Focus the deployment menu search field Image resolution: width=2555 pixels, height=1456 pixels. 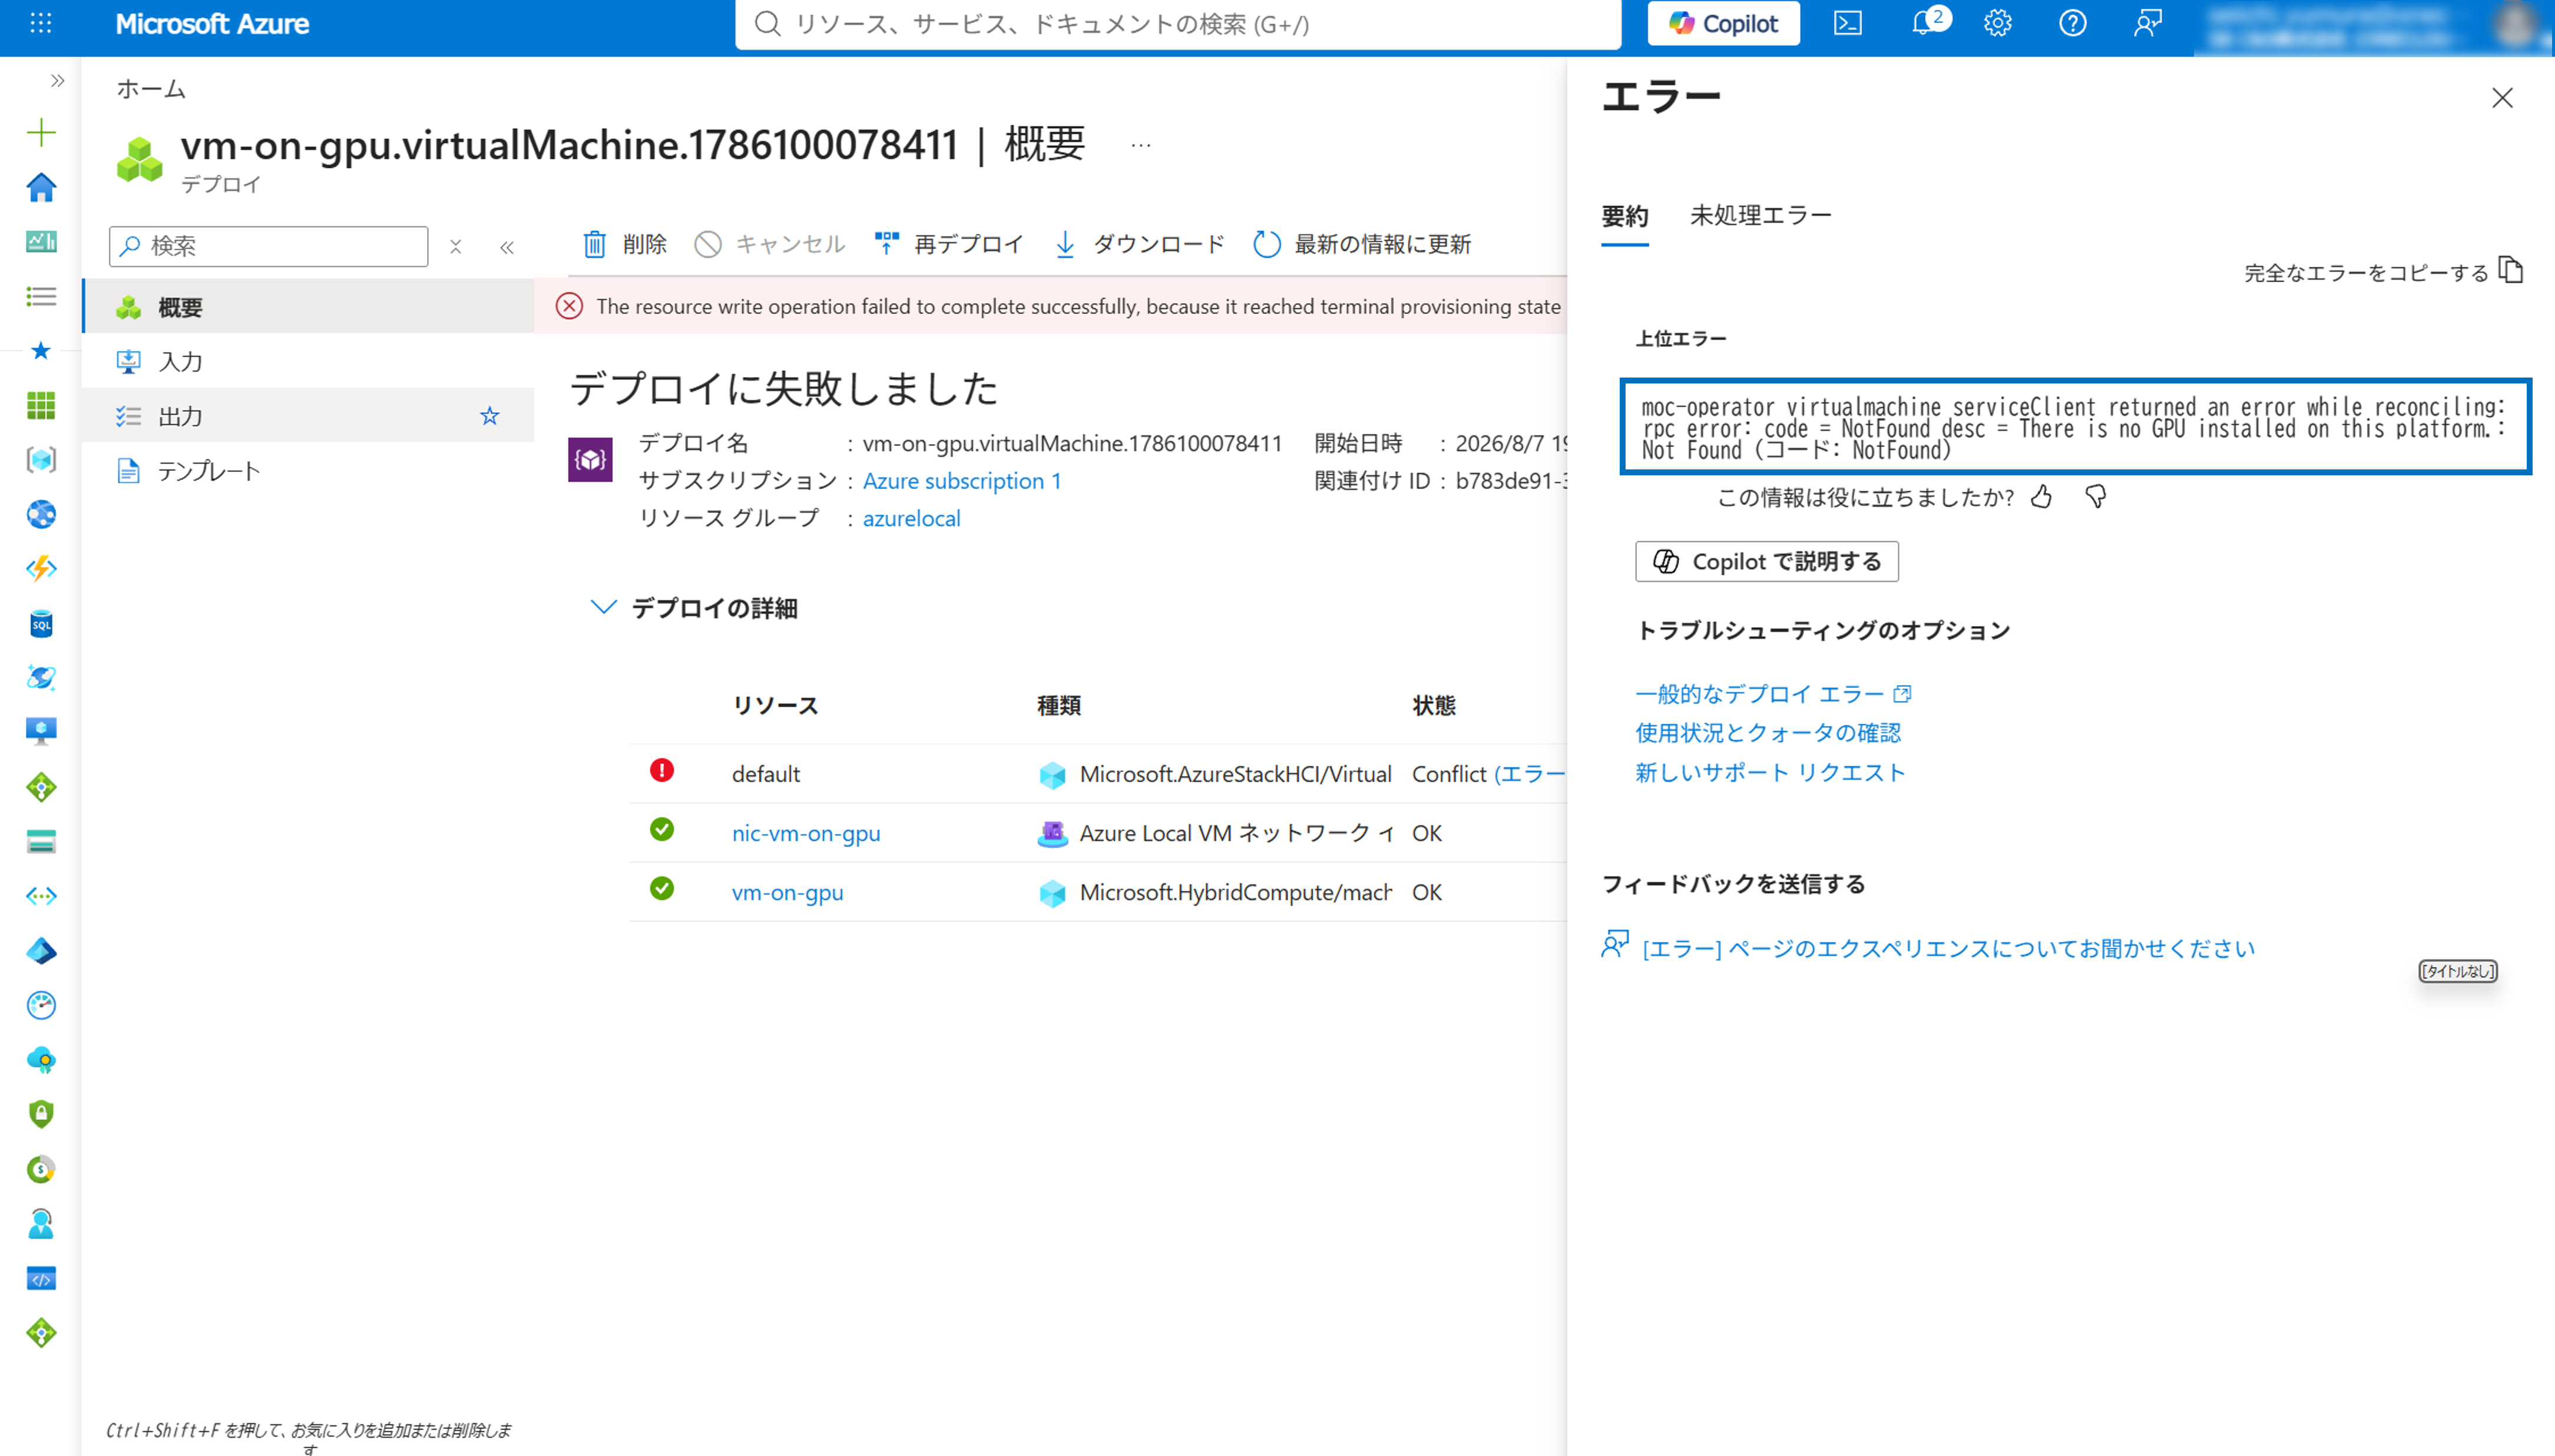pos(268,246)
